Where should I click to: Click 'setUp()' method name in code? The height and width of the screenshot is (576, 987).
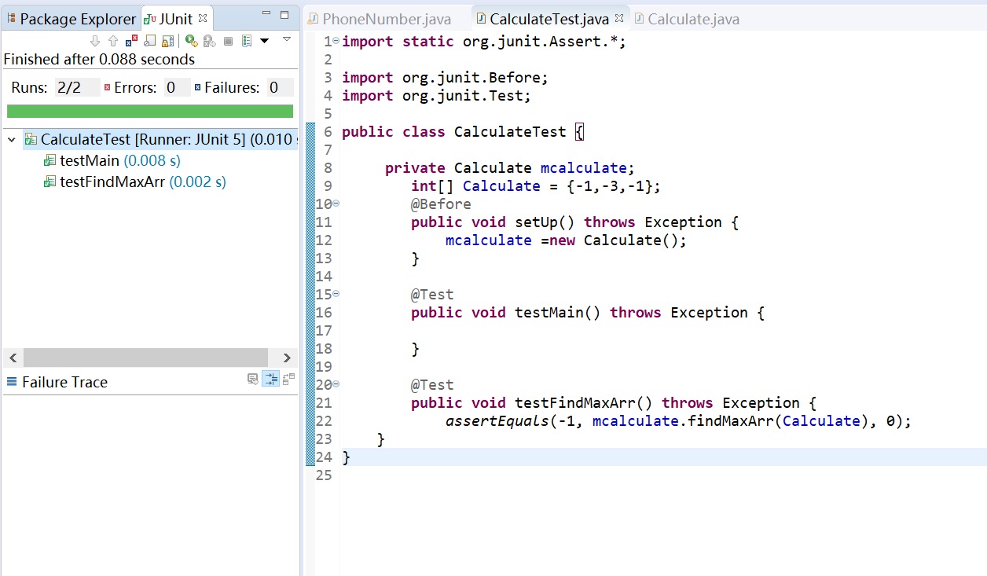click(x=545, y=222)
